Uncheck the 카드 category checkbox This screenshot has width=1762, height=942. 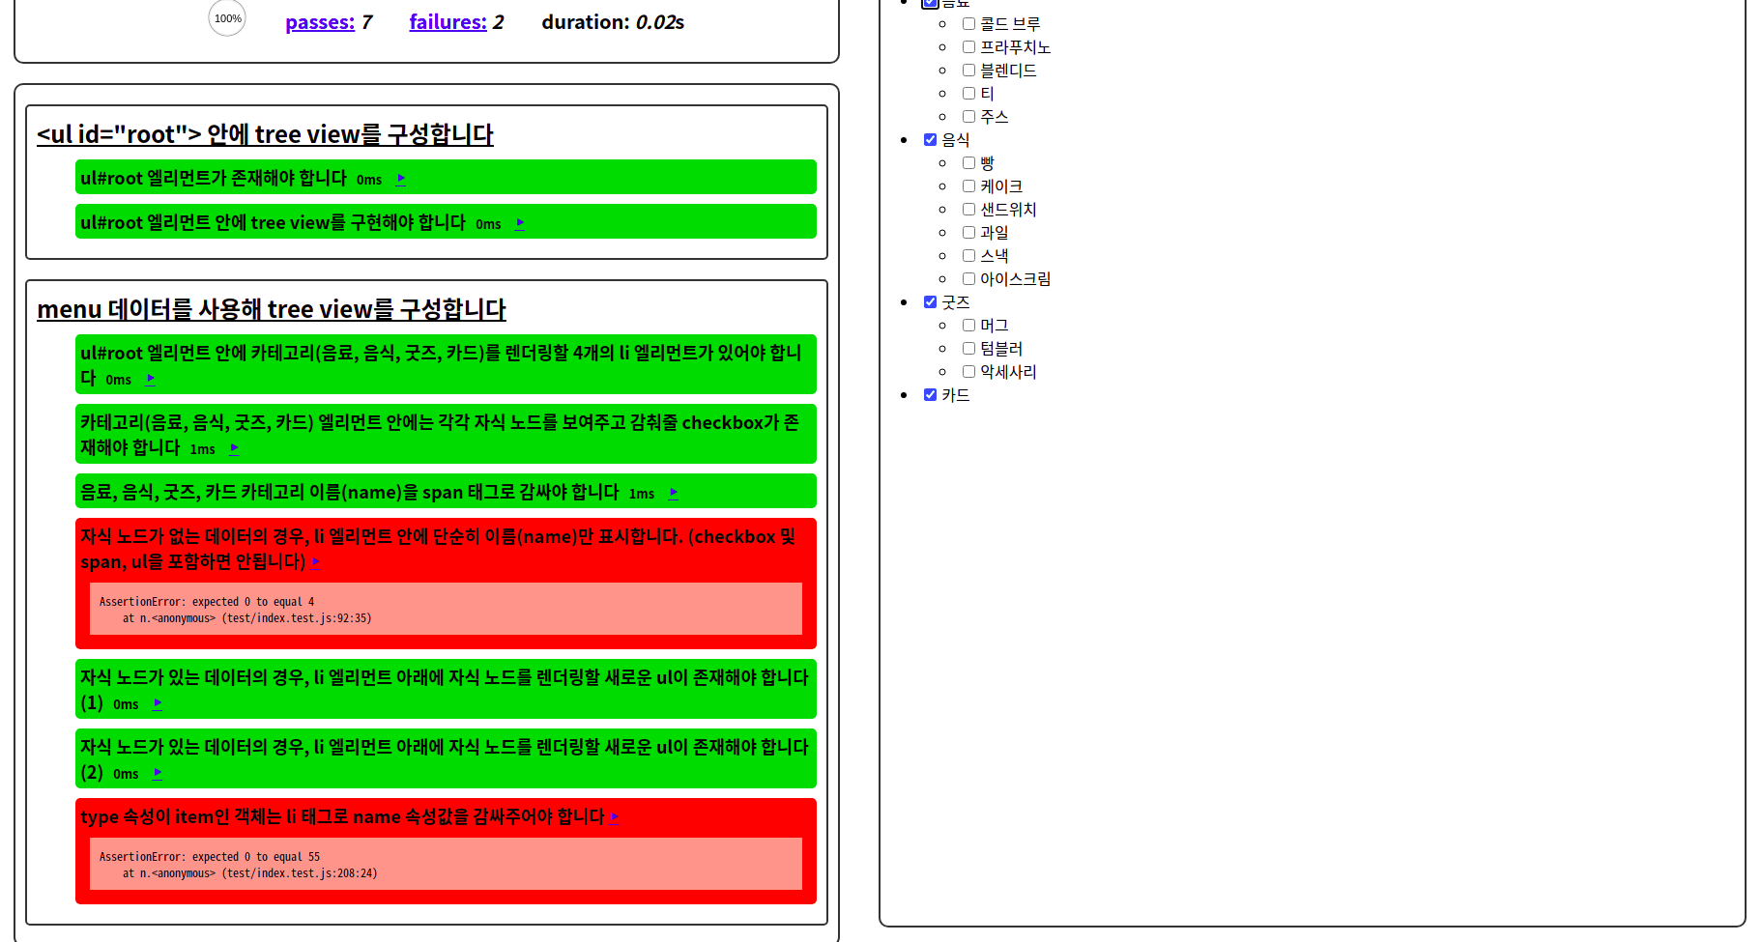click(x=930, y=395)
